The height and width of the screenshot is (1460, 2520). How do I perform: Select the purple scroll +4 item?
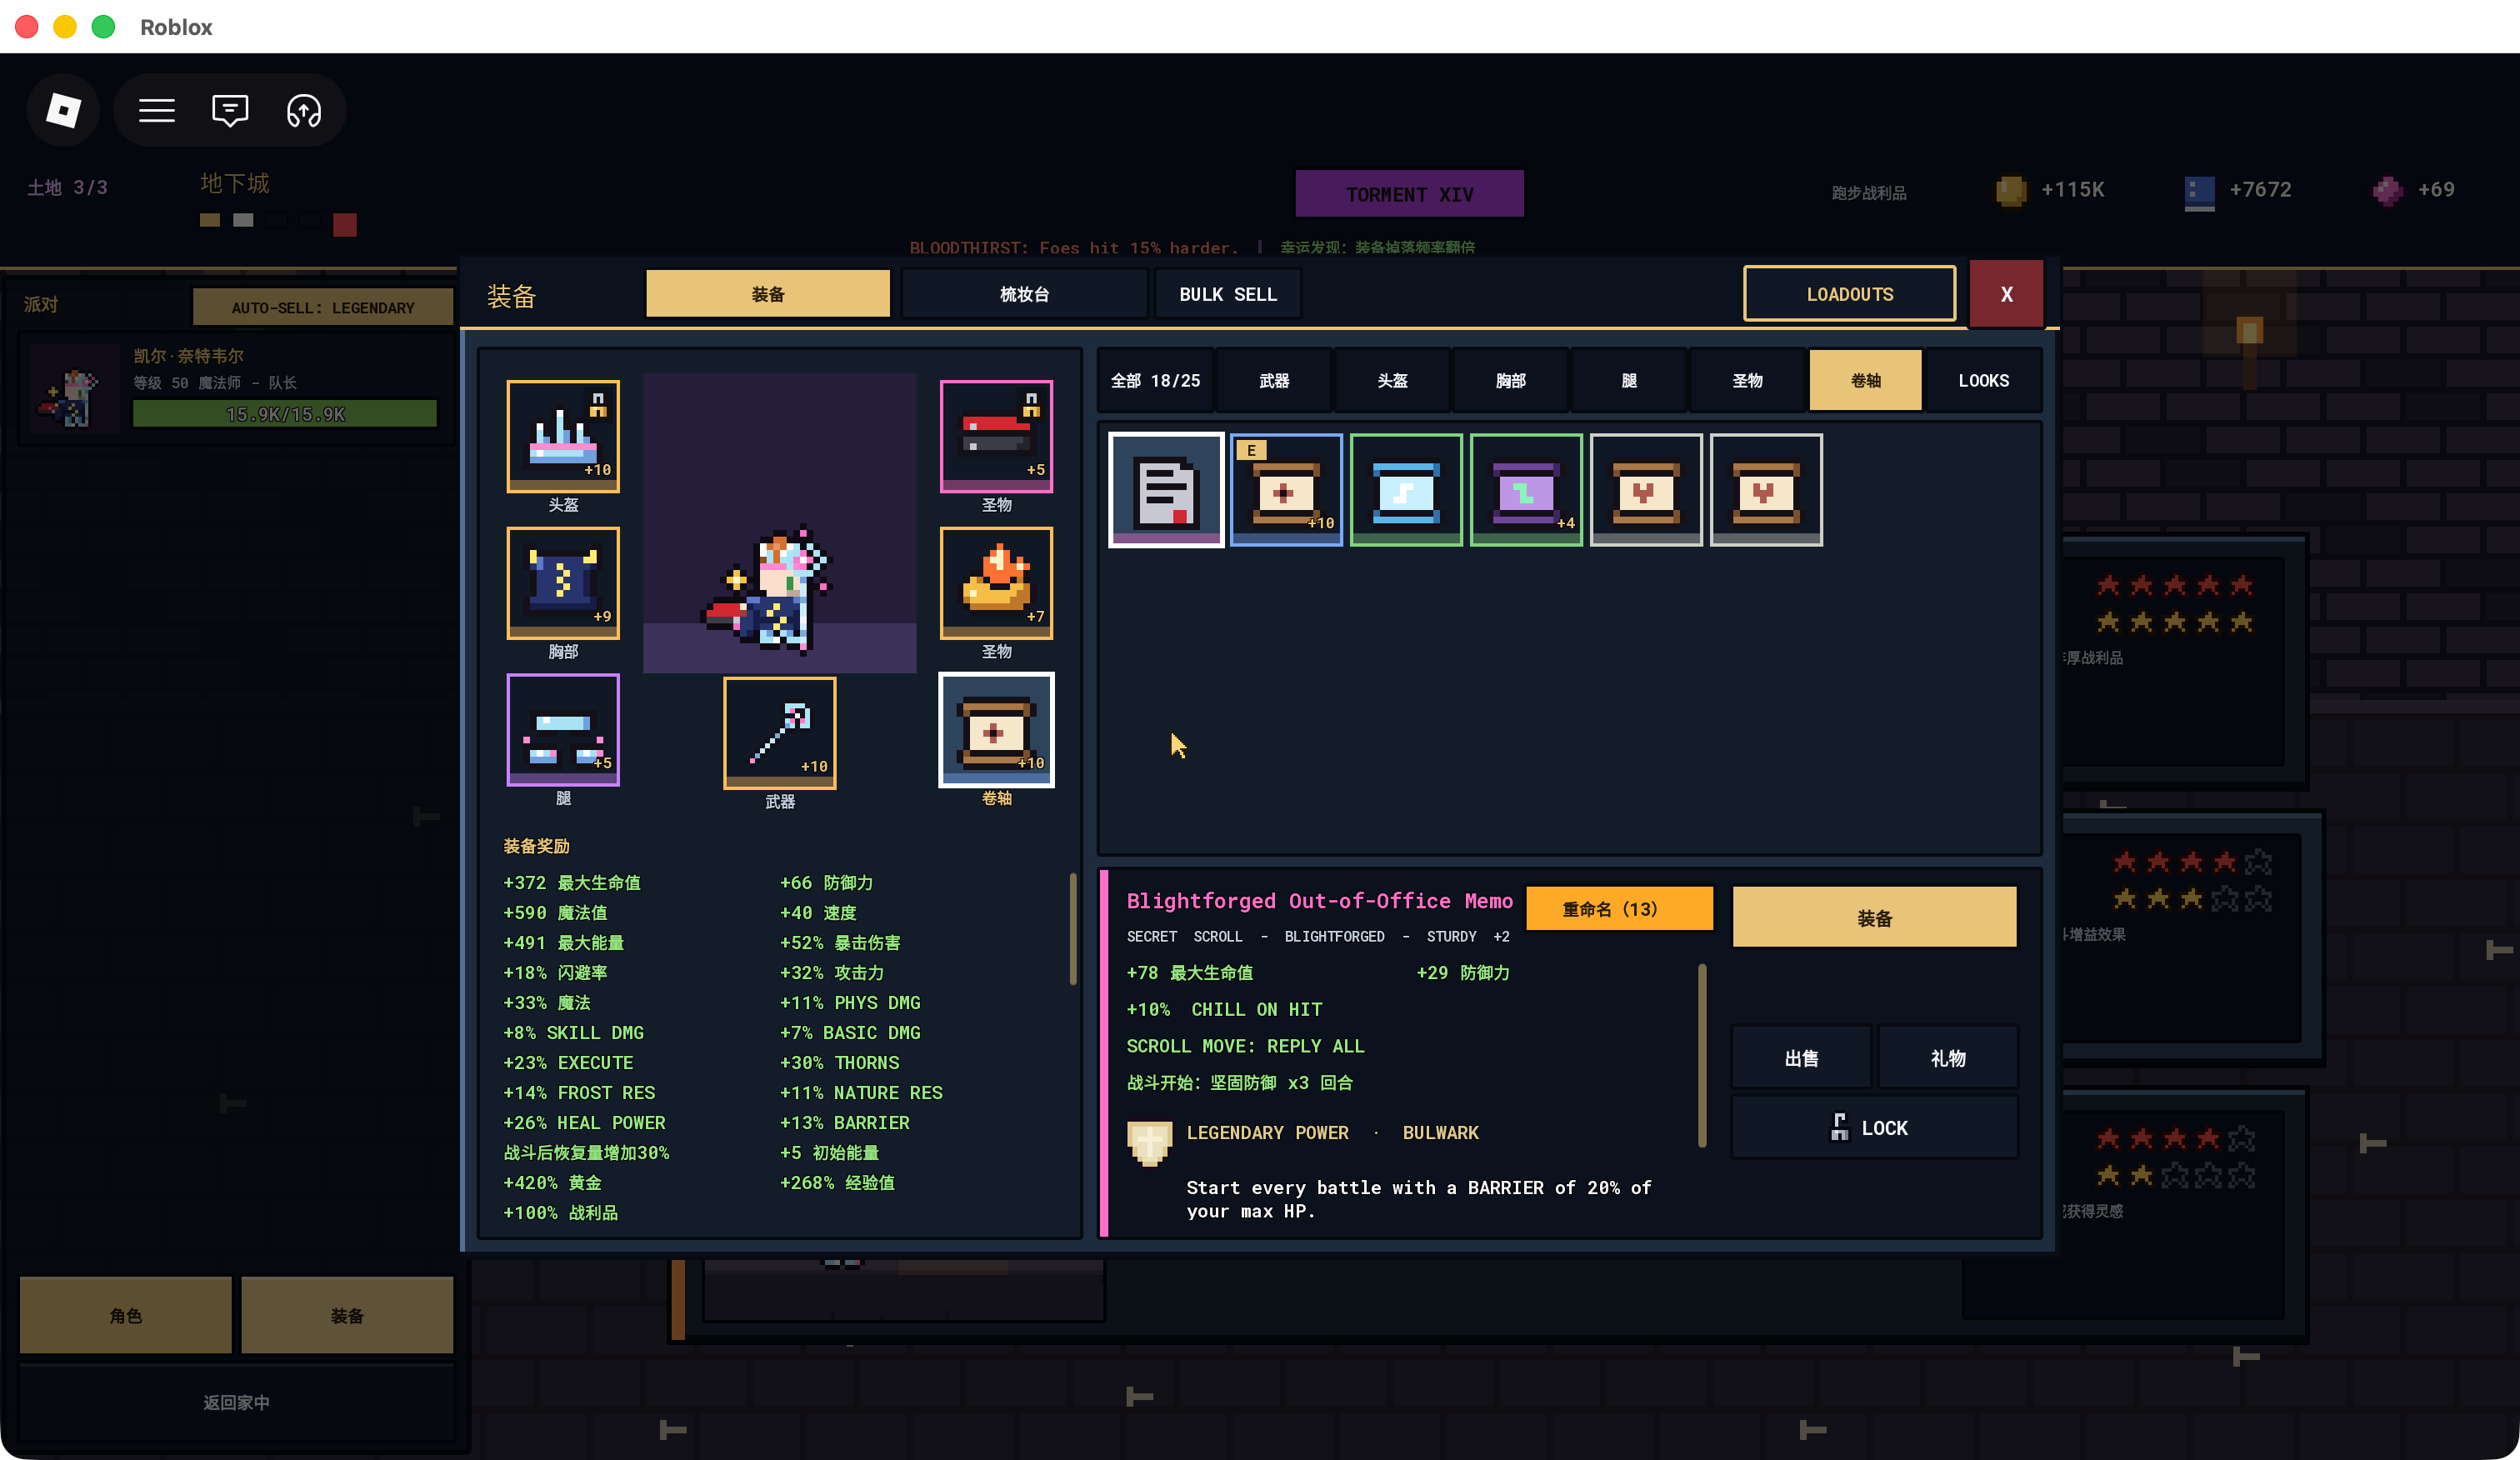pyautogui.click(x=1526, y=490)
